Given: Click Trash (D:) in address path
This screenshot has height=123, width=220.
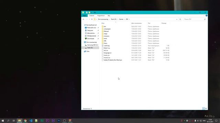Looking at the screenshot, I should [114, 19].
